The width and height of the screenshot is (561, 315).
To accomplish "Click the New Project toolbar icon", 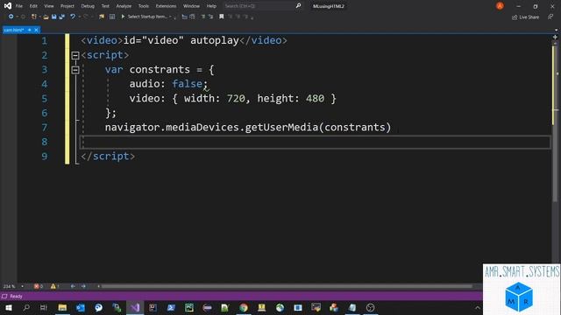I will tap(34, 17).
